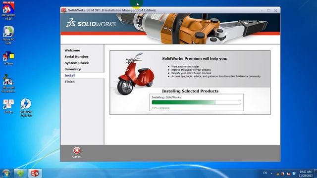The width and height of the screenshot is (317, 178).
Task: Open the Nokia PC Suite desktop icon
Action: coord(8,35)
